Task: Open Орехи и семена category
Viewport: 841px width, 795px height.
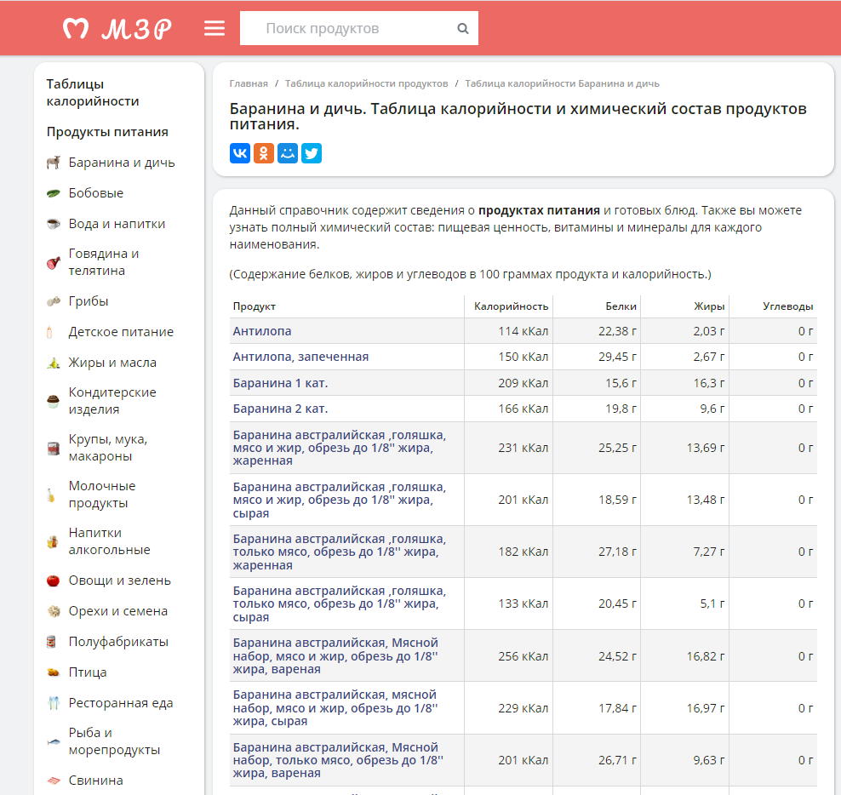Action: tap(118, 611)
